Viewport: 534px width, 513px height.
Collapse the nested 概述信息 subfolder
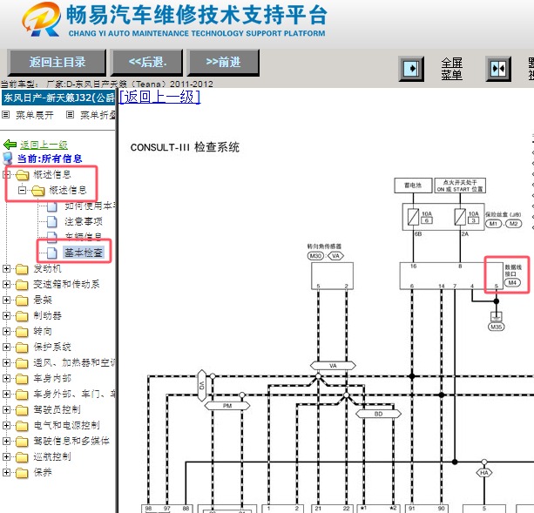tap(23, 190)
